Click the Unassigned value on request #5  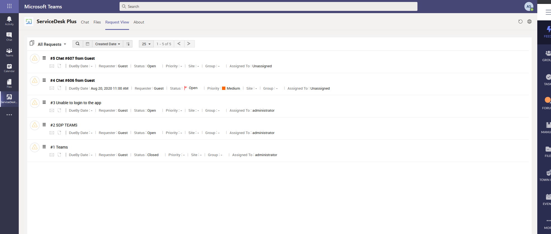[x=262, y=66]
